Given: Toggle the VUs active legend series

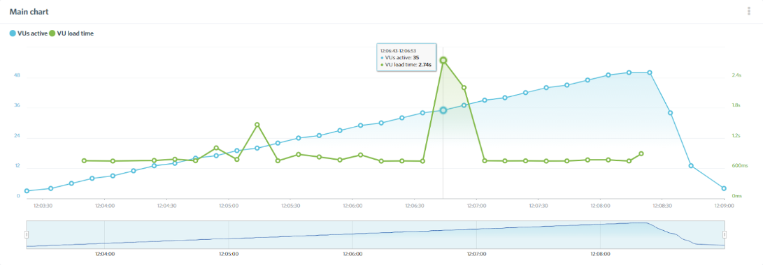Looking at the screenshot, I should click(x=29, y=33).
